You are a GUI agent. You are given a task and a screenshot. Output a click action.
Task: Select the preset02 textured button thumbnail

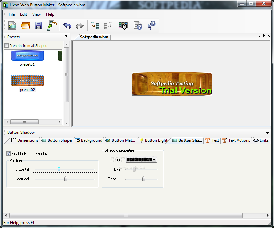(x=28, y=81)
